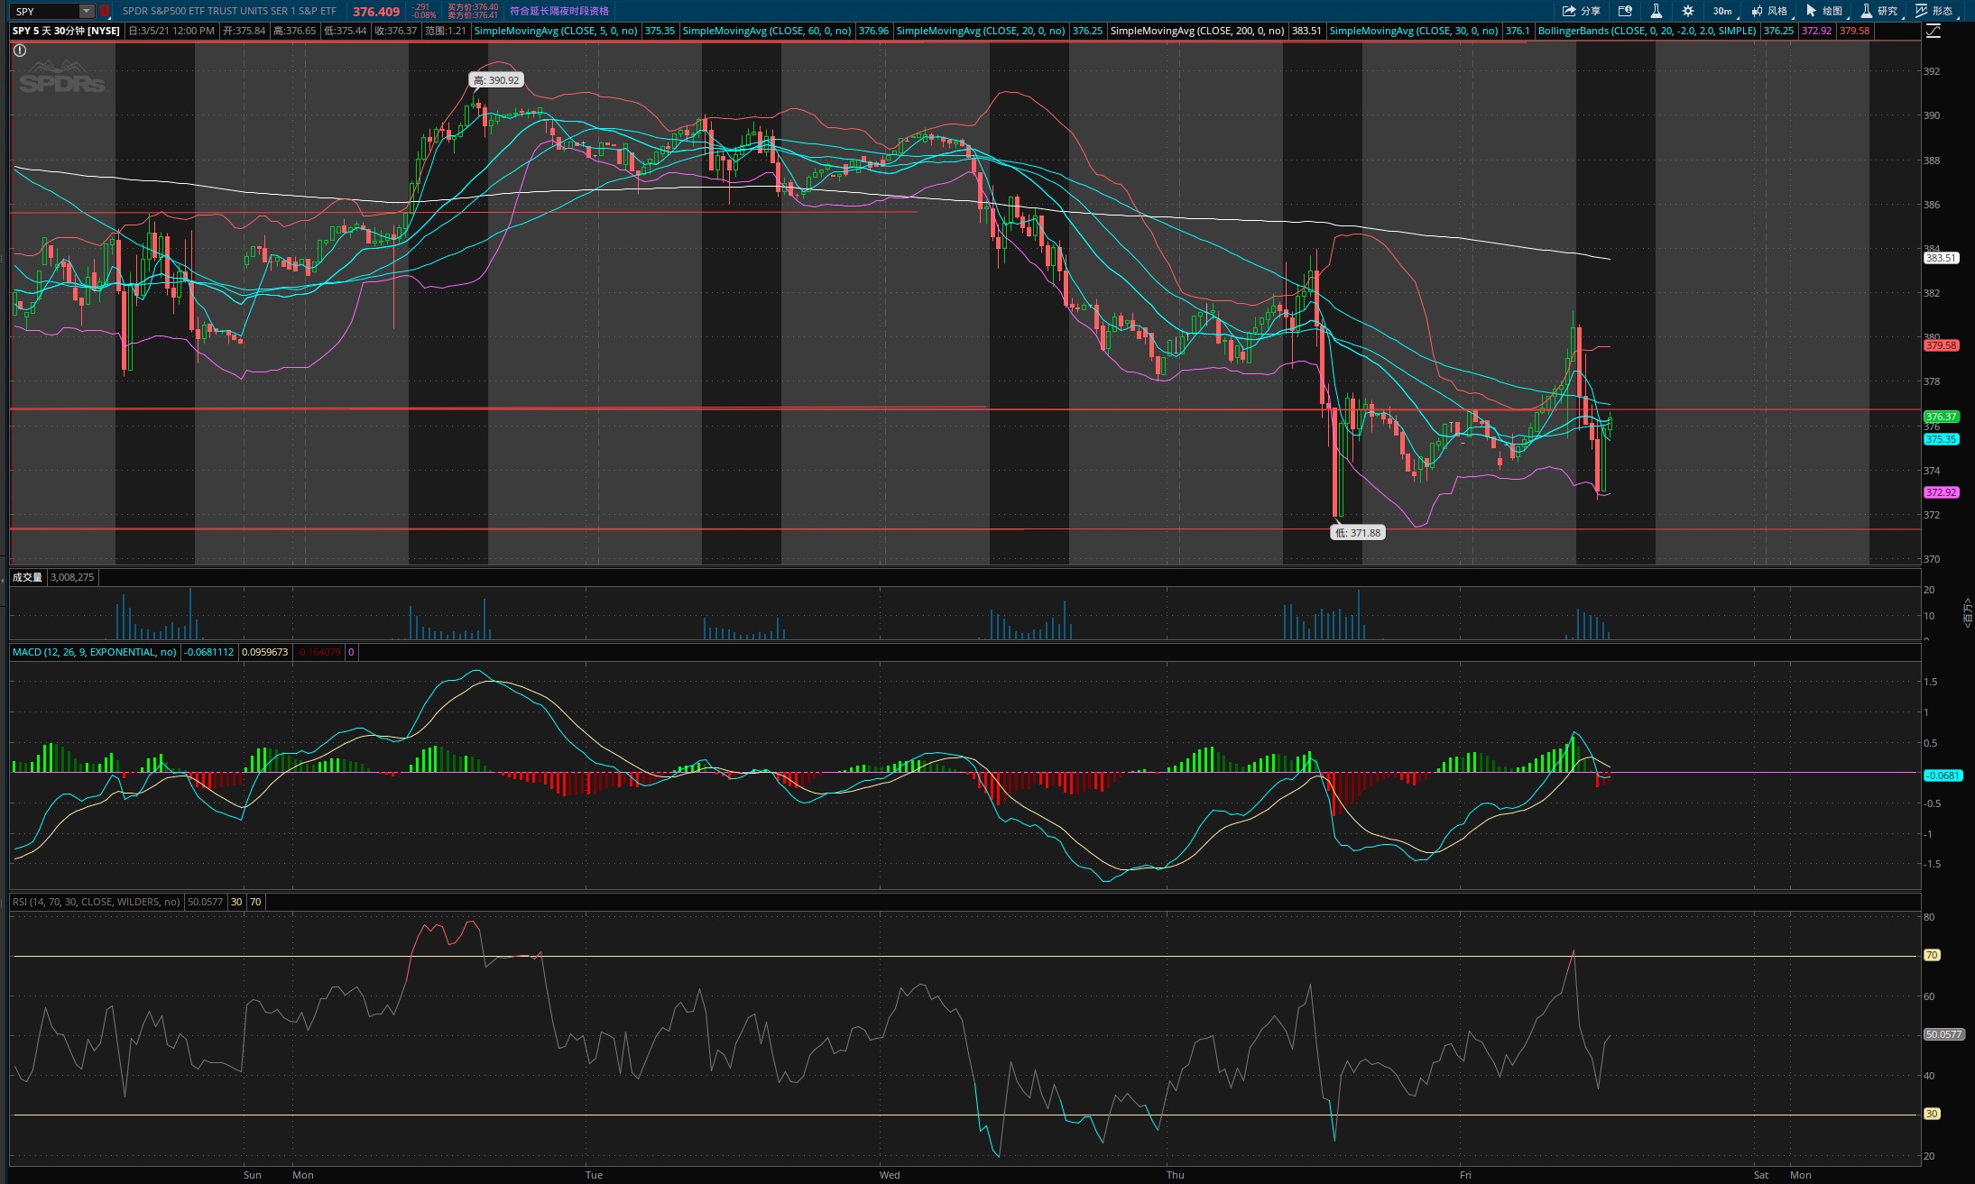Click the edit studies flask icon
The height and width of the screenshot is (1184, 1975).
click(x=1656, y=11)
